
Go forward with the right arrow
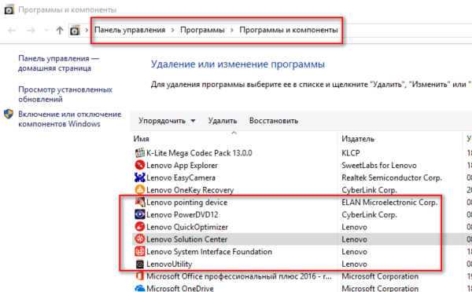(31, 31)
